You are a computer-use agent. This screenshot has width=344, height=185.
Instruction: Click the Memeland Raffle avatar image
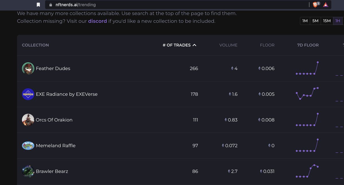(28, 146)
